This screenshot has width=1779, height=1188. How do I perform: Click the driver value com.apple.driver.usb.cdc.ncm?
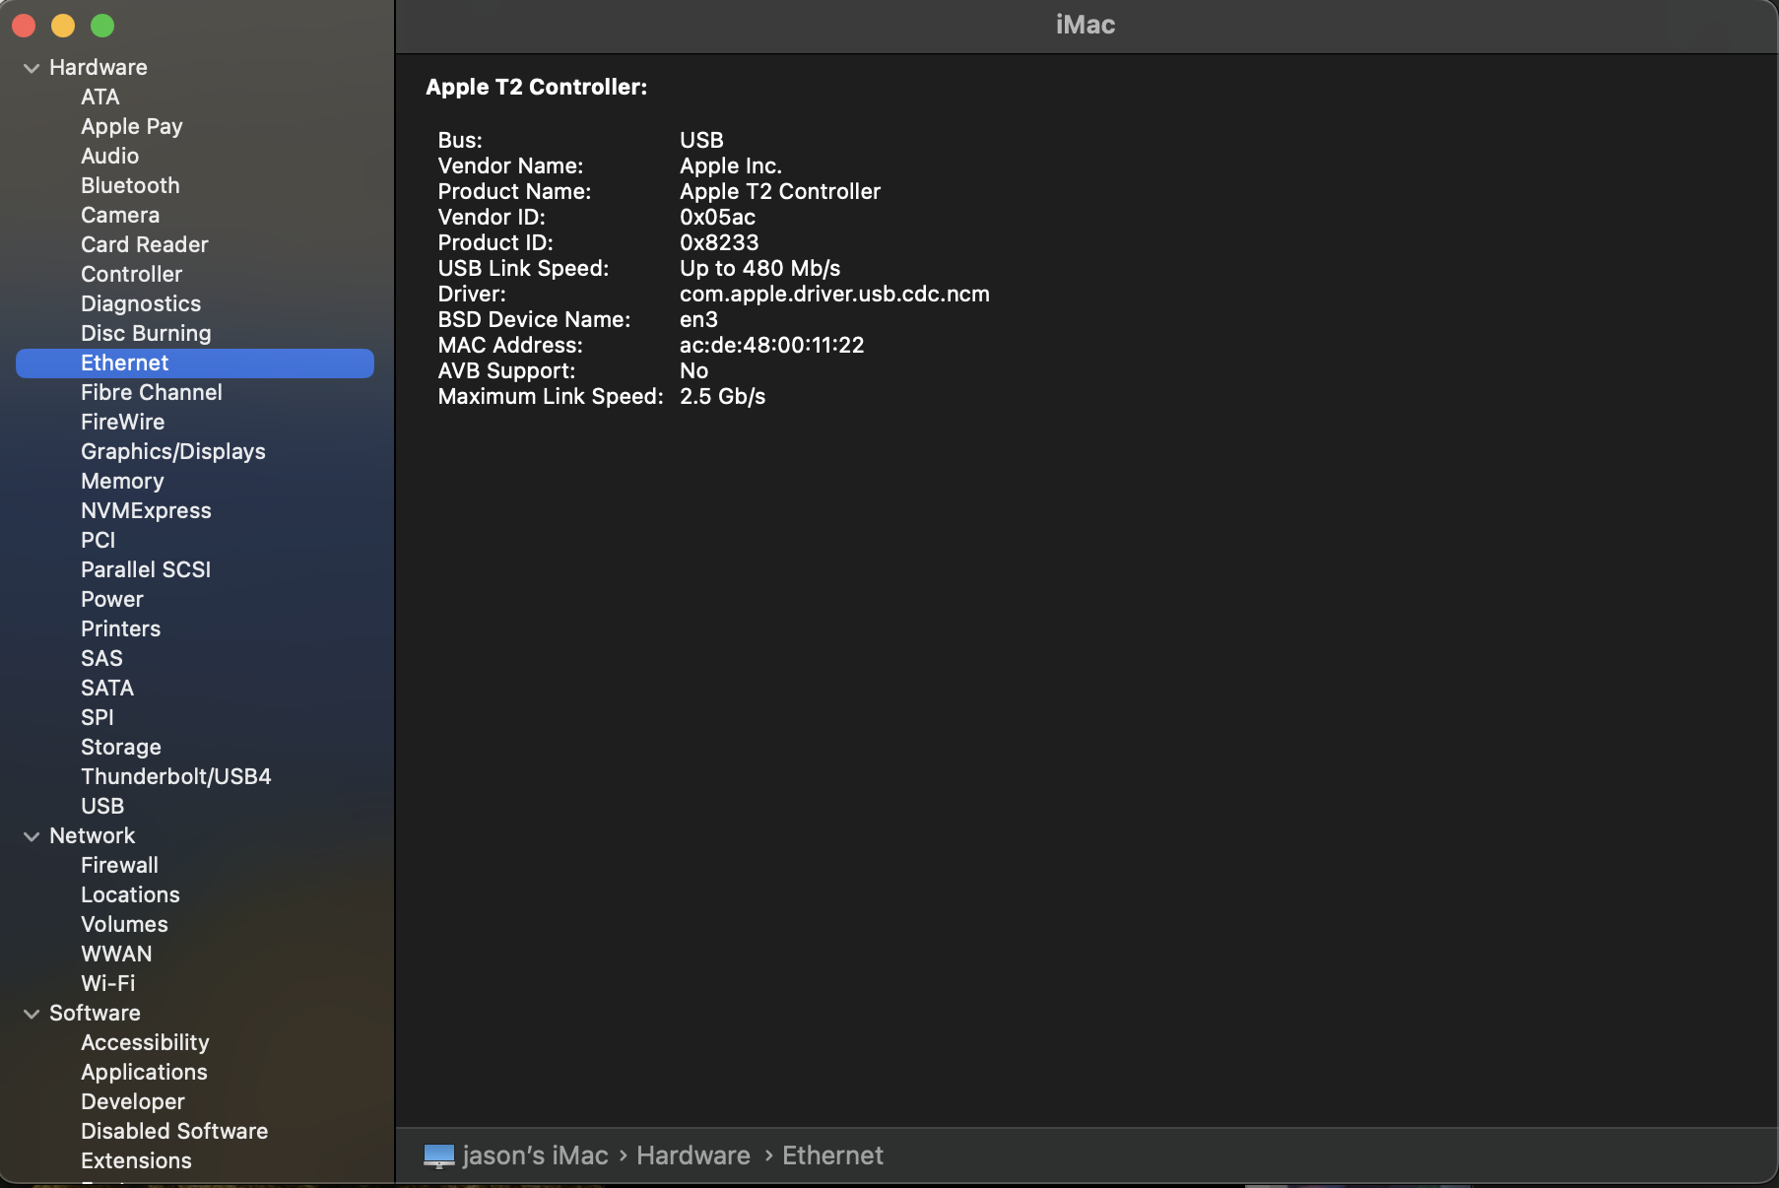[x=834, y=294]
